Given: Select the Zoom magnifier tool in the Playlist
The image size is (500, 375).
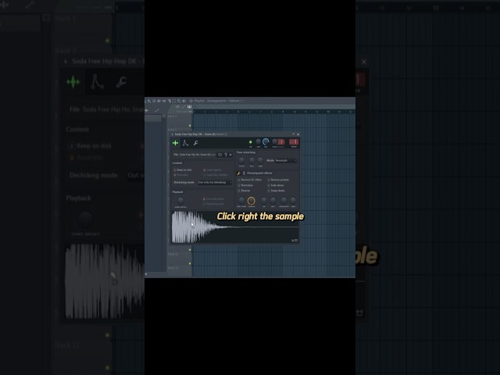Looking at the screenshot, I should pos(179,101).
